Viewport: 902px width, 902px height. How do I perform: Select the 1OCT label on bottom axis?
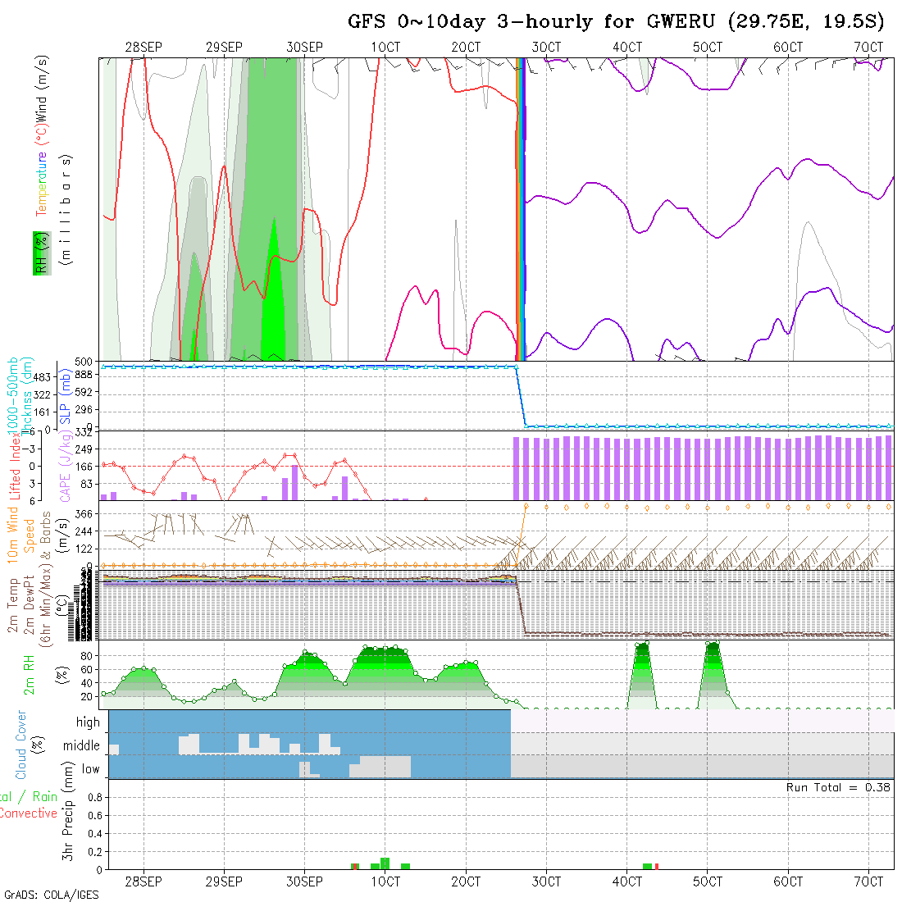point(385,881)
